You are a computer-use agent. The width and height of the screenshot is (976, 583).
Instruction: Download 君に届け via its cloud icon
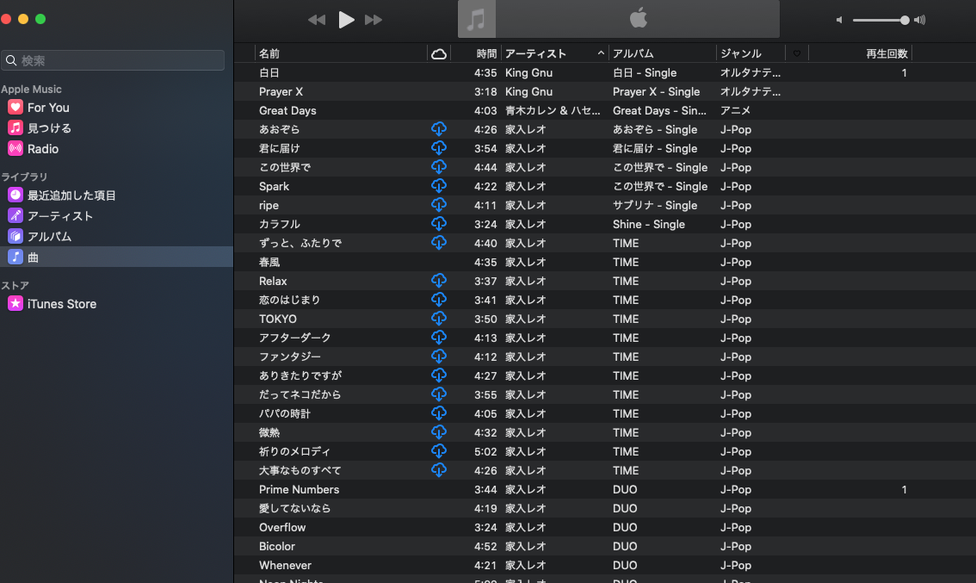pos(439,148)
